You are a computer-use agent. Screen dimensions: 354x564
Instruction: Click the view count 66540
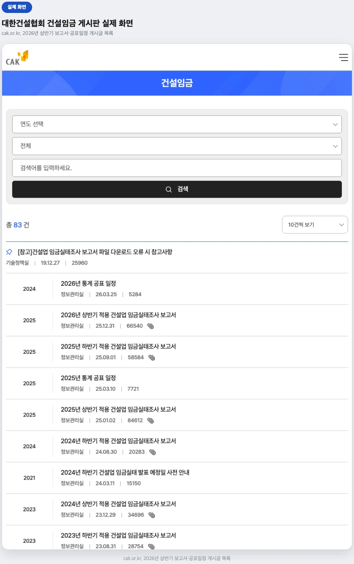pyautogui.click(x=134, y=326)
